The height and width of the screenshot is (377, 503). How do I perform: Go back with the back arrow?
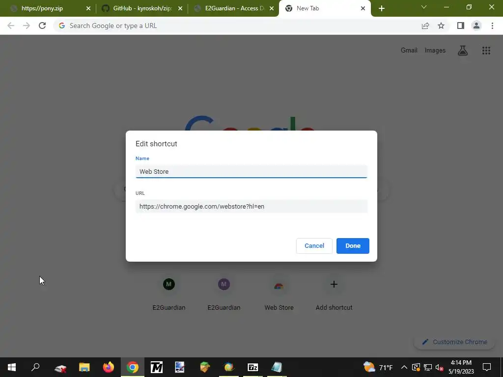11,26
